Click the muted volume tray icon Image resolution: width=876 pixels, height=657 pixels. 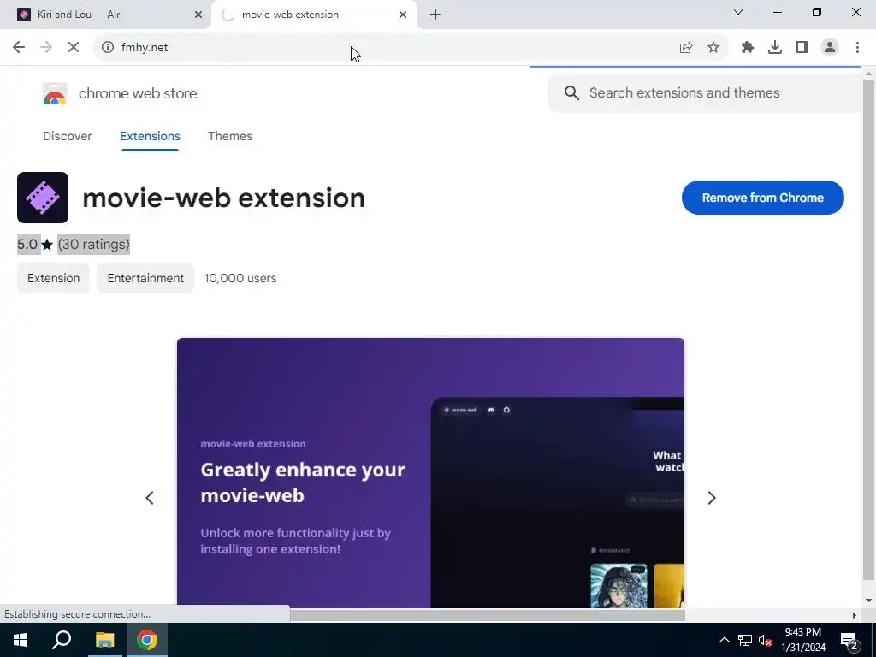pyautogui.click(x=766, y=640)
